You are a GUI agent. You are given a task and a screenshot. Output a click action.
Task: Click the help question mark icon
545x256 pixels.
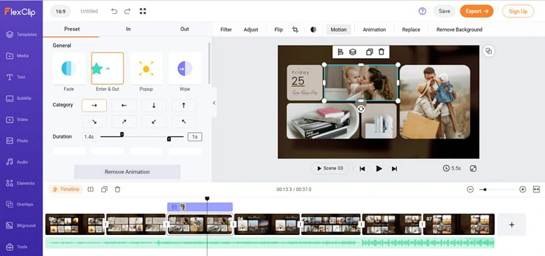pyautogui.click(x=422, y=11)
